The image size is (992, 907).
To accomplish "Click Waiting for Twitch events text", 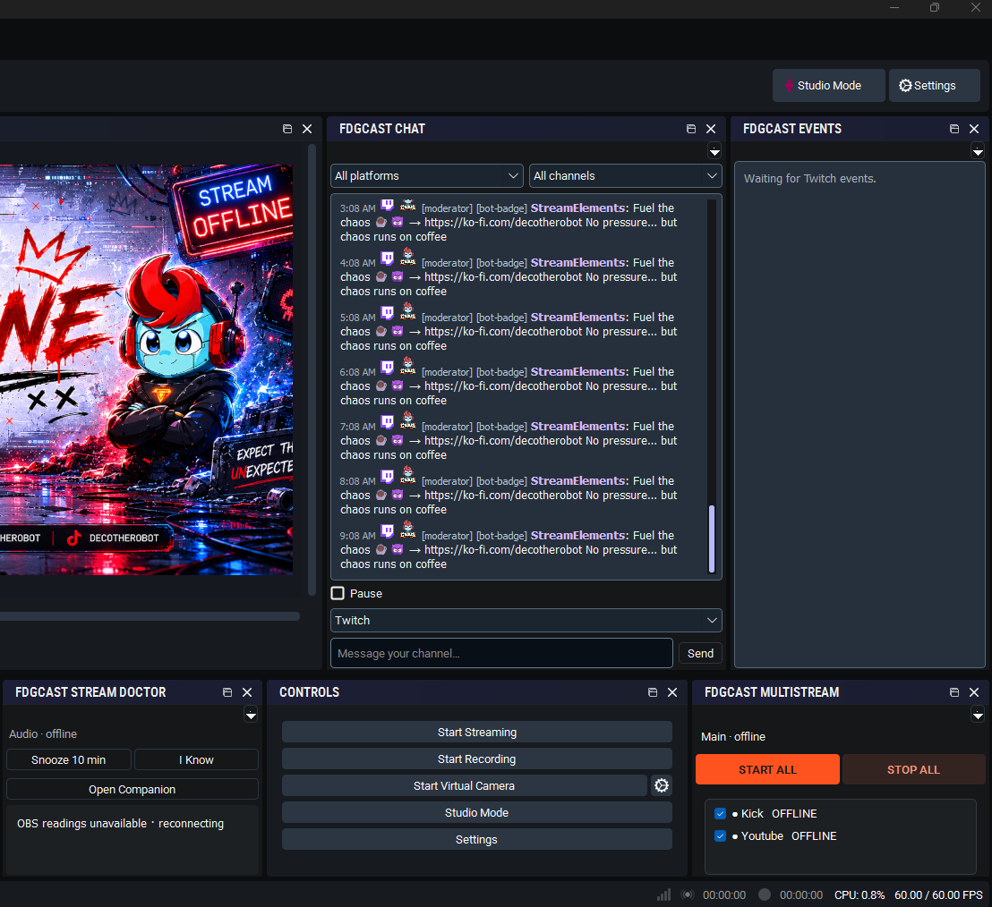I will pos(809,178).
